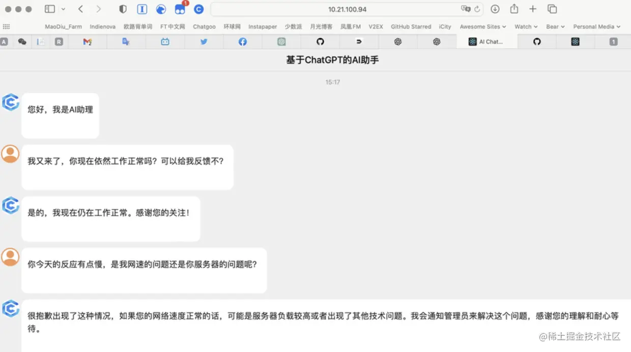Open the 凤凰FM bookmark

[351, 26]
